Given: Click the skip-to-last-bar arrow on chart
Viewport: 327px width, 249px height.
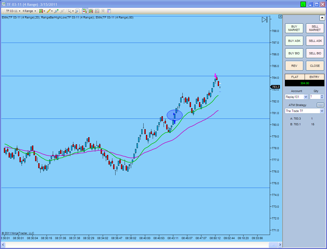Looking at the screenshot, I should click(265, 19).
